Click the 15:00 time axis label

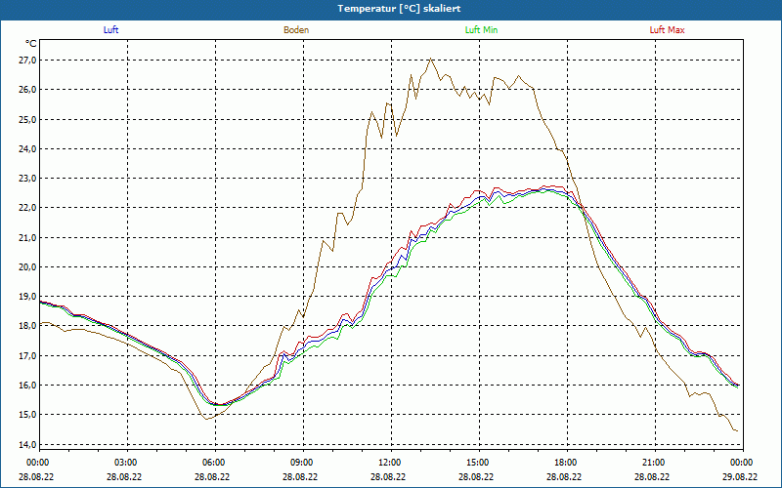[x=479, y=463]
